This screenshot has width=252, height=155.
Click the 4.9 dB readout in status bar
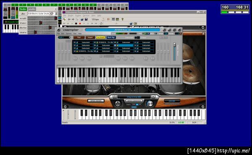(181, 122)
